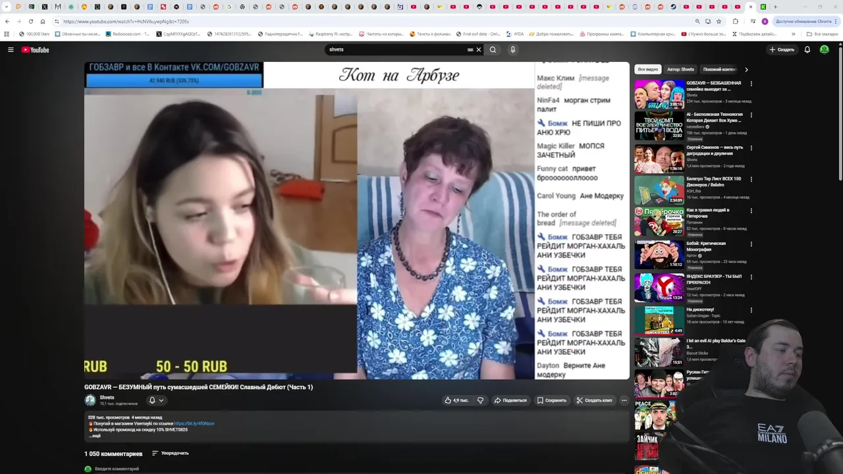Viewport: 843px width, 474px height.
Task: Open the YouTube hamburger guide menu
Action: point(11,49)
